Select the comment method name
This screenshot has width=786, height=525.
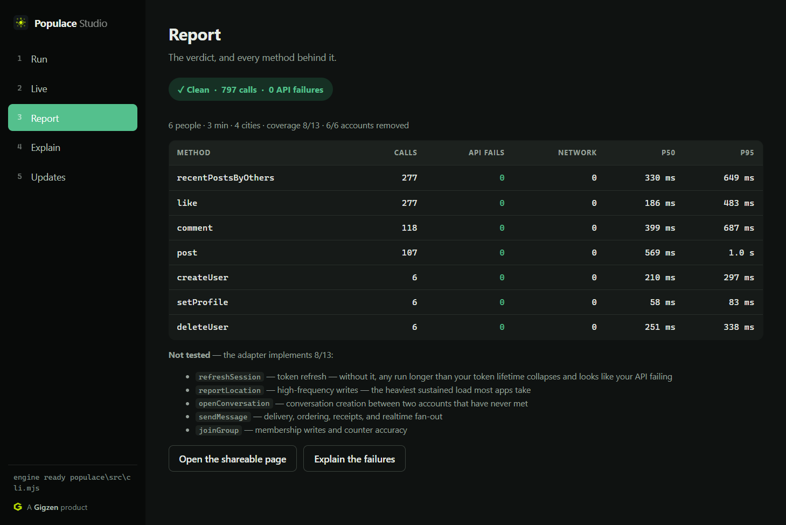194,228
